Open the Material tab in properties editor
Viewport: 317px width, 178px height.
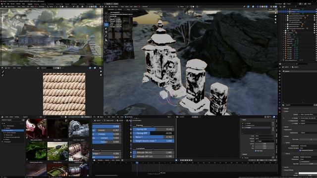point(280,109)
